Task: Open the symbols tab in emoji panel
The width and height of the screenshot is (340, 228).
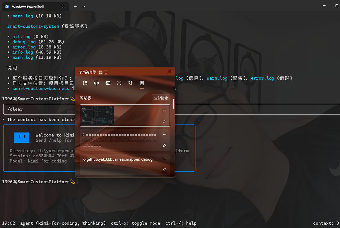Action: pos(130,83)
